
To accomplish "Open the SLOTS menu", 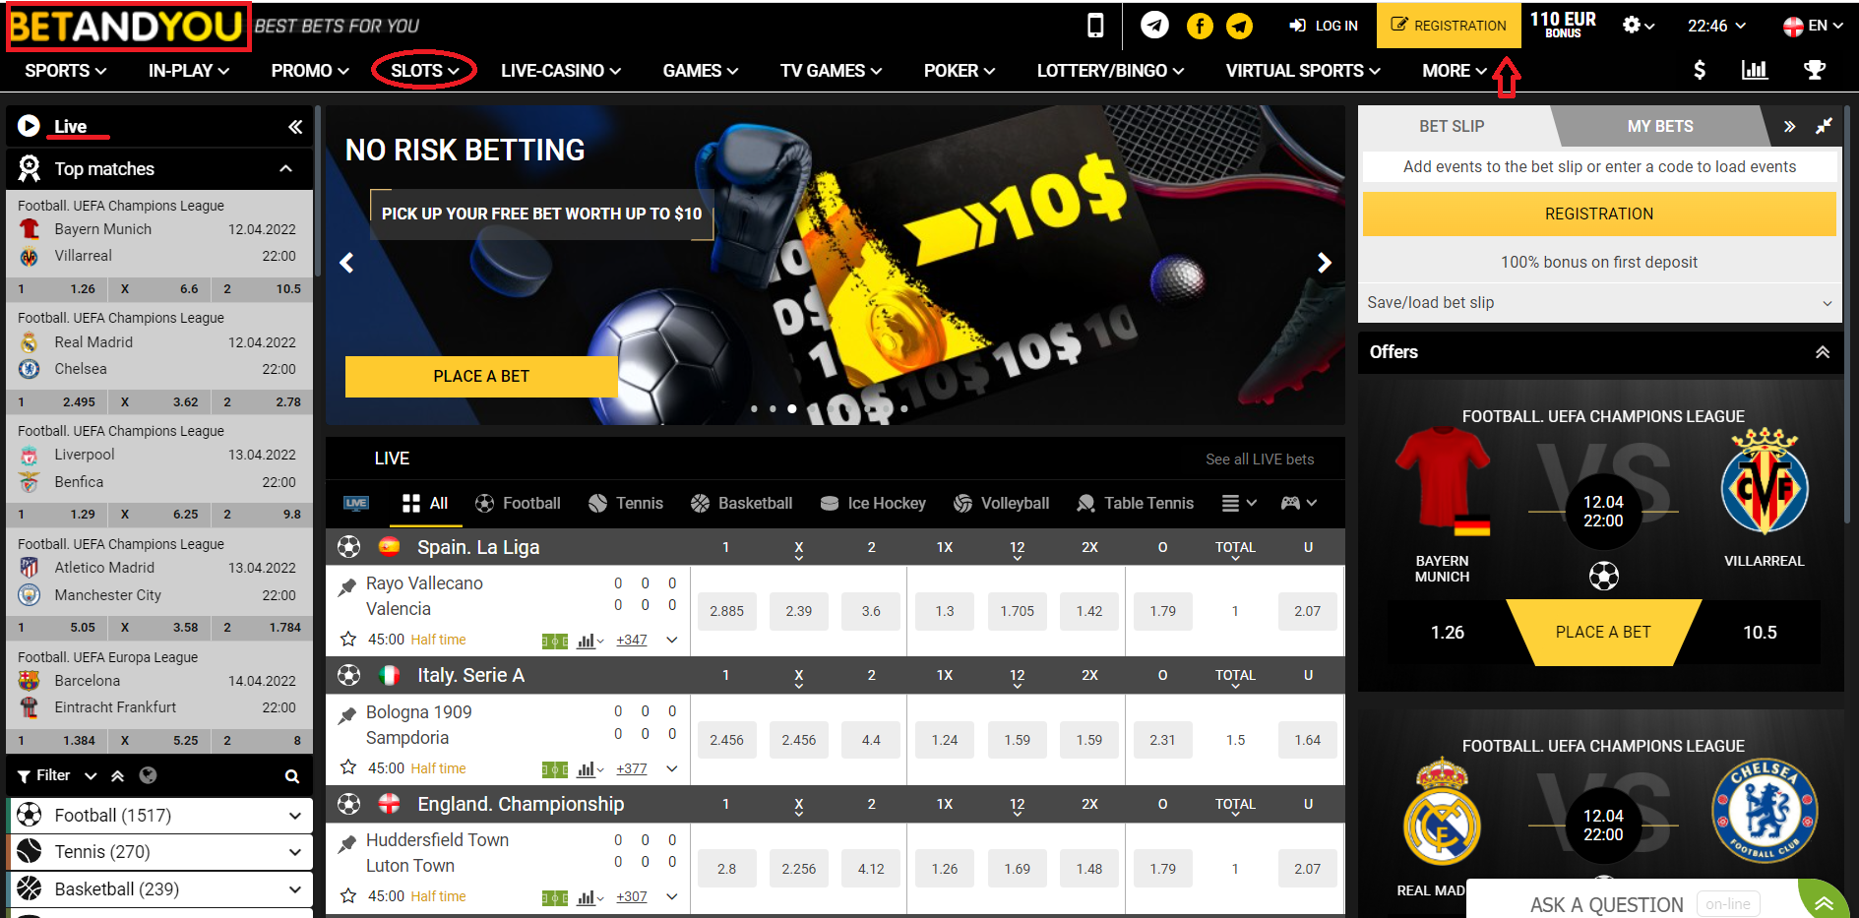I will (425, 71).
